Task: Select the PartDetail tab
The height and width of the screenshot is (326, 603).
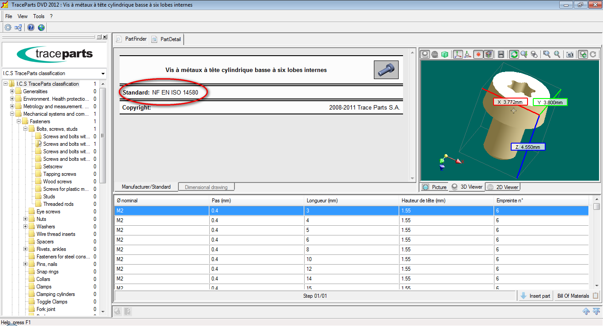Action: click(166, 39)
